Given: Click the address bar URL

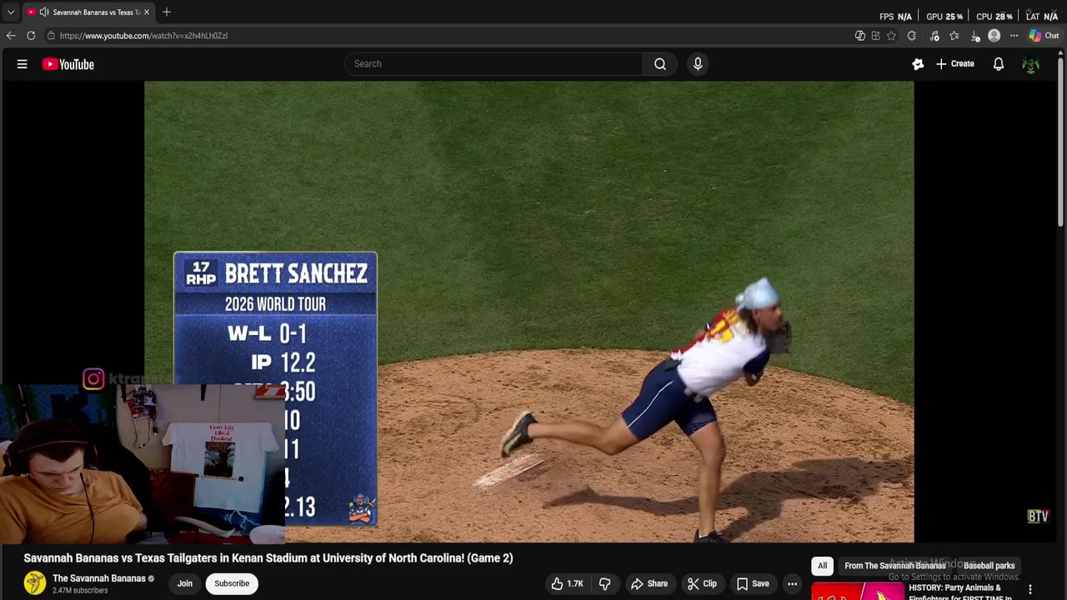Looking at the screenshot, I should tap(143, 36).
